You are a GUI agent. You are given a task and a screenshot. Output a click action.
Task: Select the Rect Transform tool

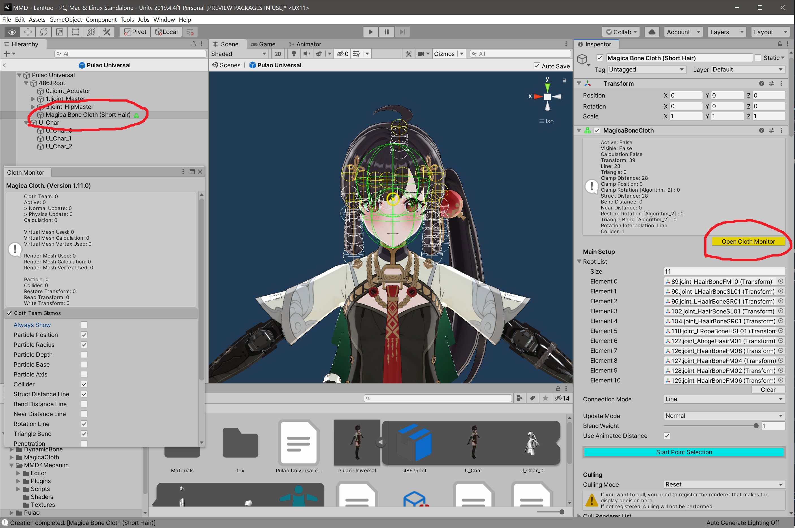75,32
